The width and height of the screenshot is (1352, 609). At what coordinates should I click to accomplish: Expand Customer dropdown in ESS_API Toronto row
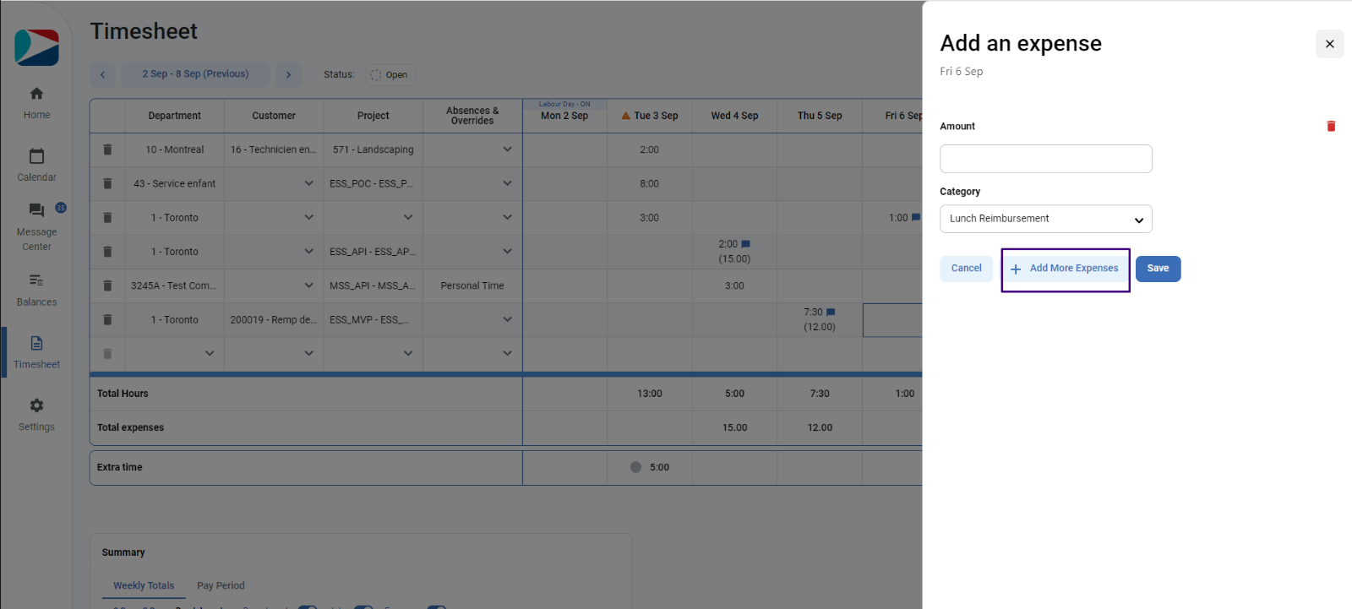tap(308, 252)
